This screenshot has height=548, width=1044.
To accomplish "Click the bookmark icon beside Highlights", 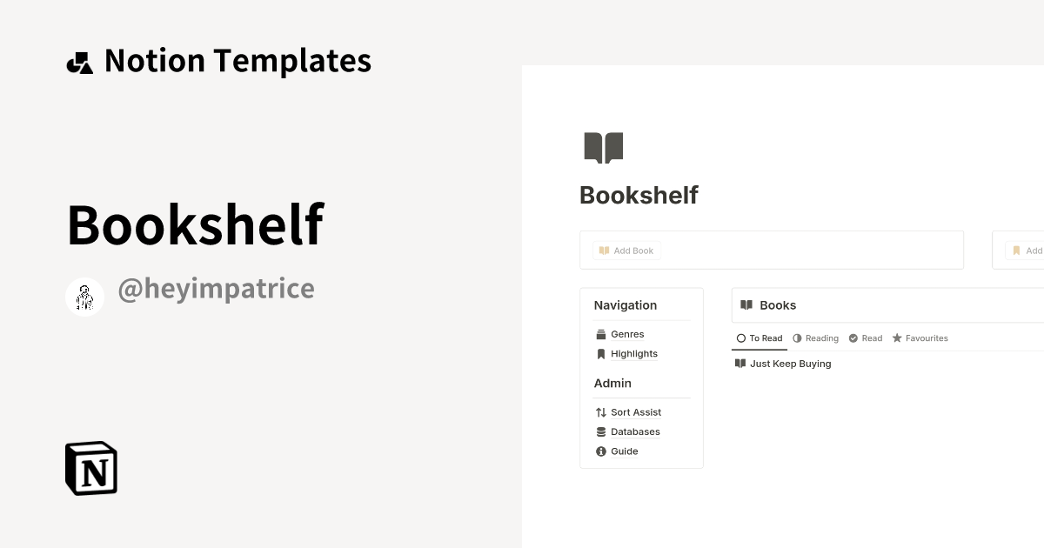I will (x=600, y=353).
